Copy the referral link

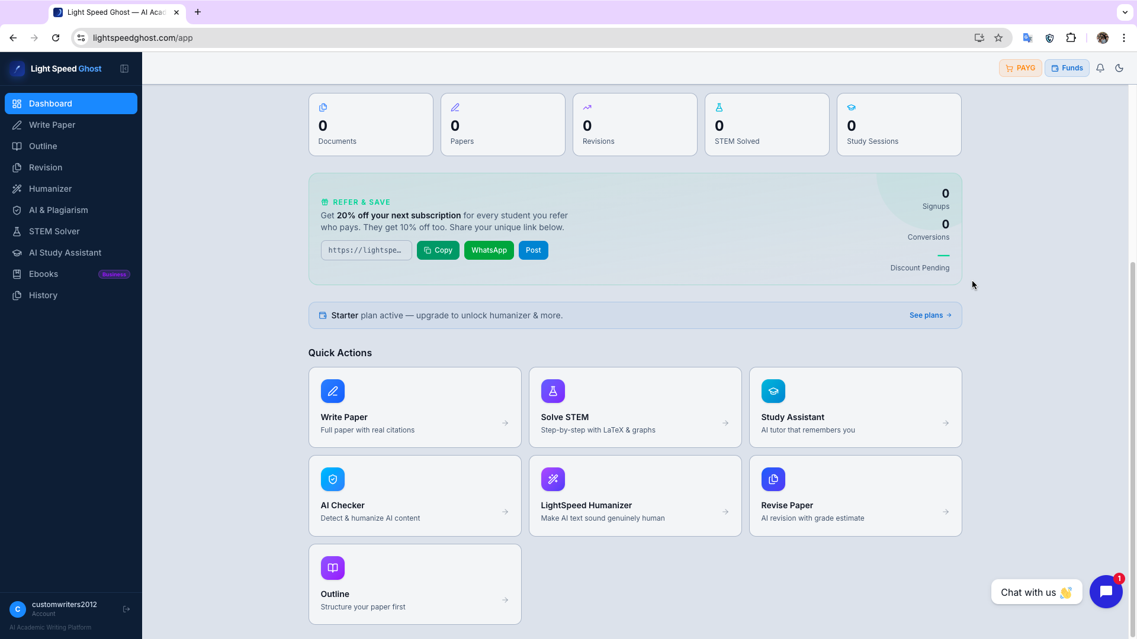[x=438, y=250]
